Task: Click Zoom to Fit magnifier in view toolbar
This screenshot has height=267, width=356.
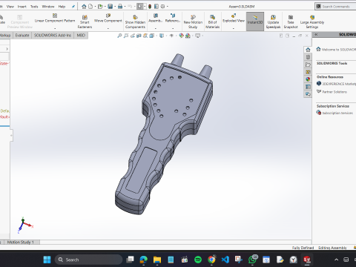Action: point(119,36)
